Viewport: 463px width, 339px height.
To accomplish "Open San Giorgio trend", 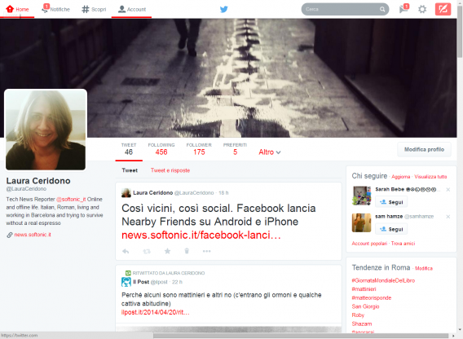I will (x=365, y=306).
